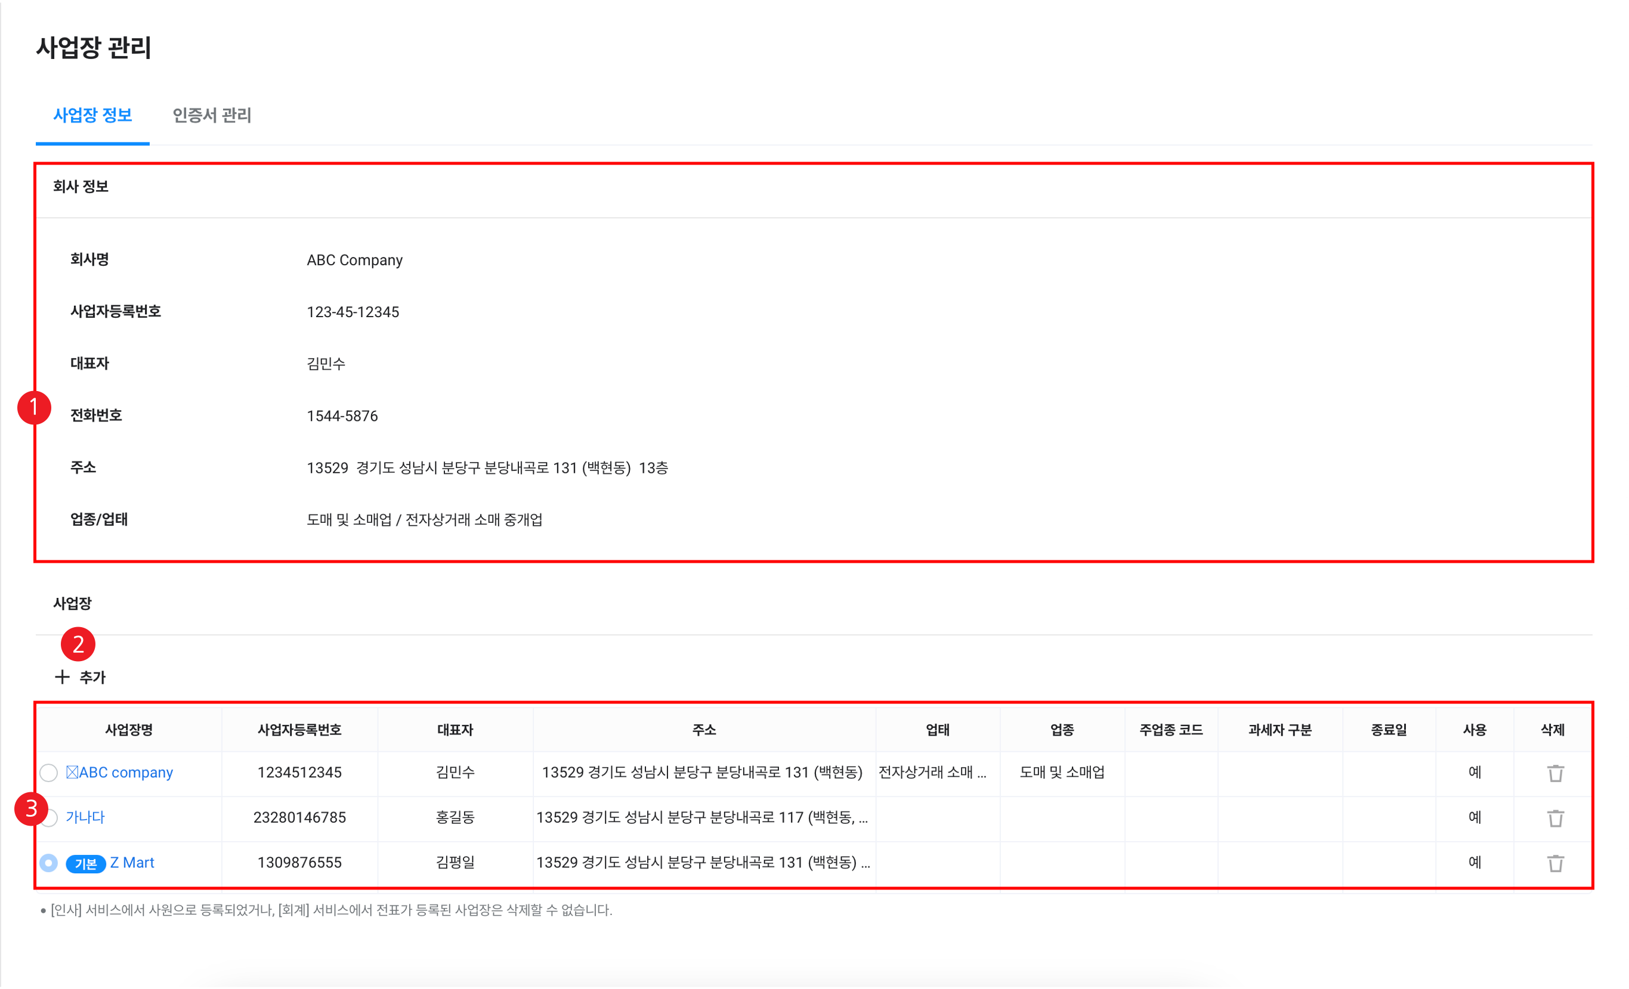1629x989 pixels.
Task: Click the 사업장명 column header
Action: (x=129, y=730)
